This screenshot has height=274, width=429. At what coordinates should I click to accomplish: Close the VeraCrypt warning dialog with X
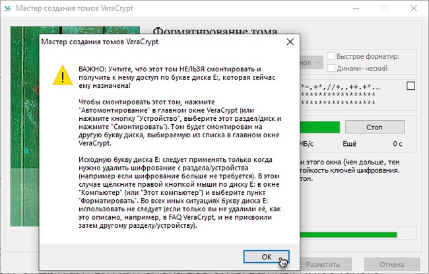point(290,42)
